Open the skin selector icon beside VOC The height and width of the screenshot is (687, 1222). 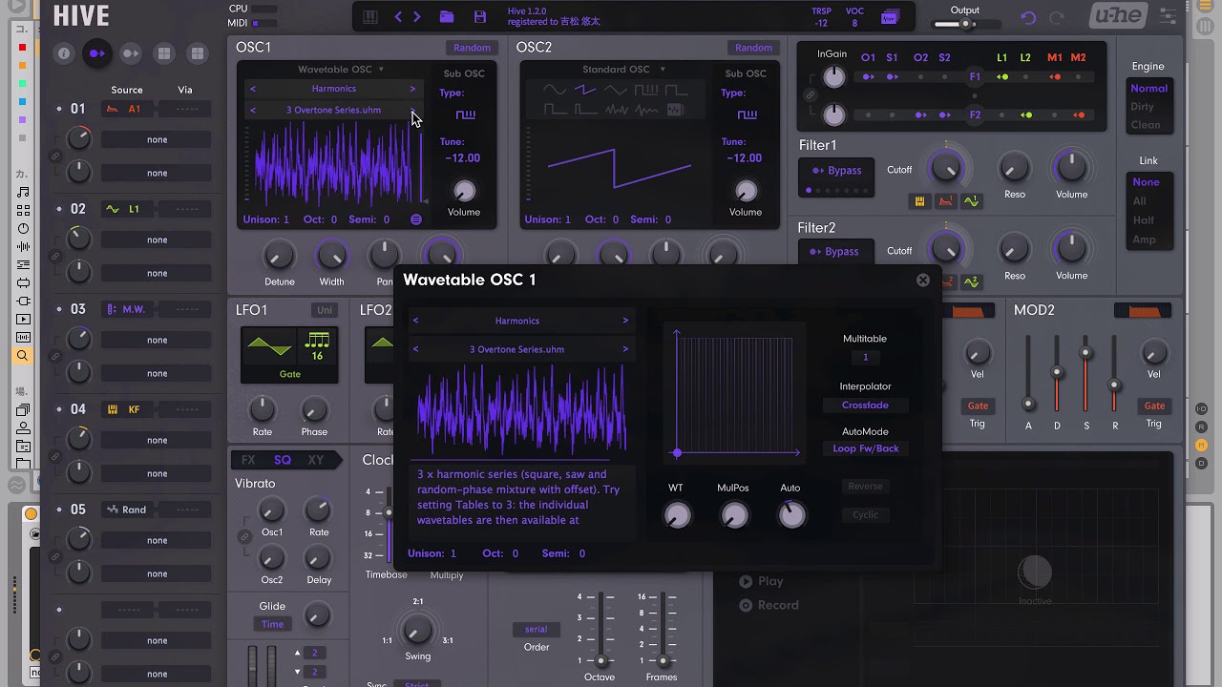(x=889, y=17)
